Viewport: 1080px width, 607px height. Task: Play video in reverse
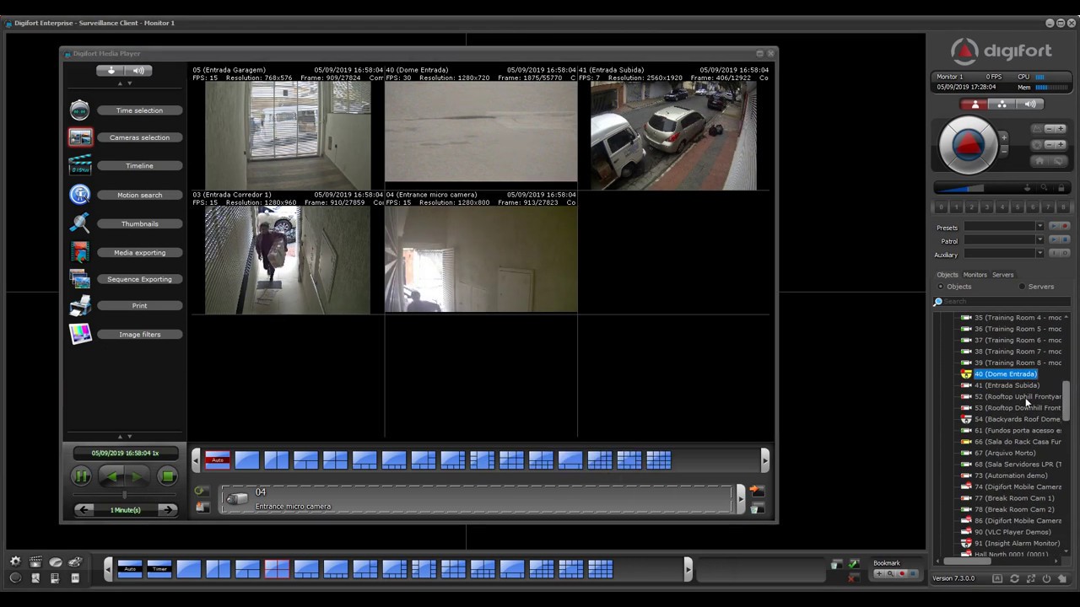click(110, 476)
